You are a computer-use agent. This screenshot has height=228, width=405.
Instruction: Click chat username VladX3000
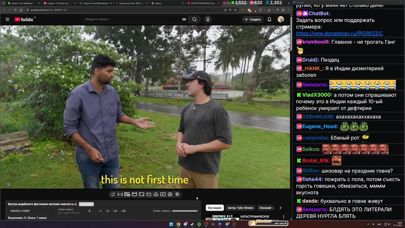[x=317, y=95]
